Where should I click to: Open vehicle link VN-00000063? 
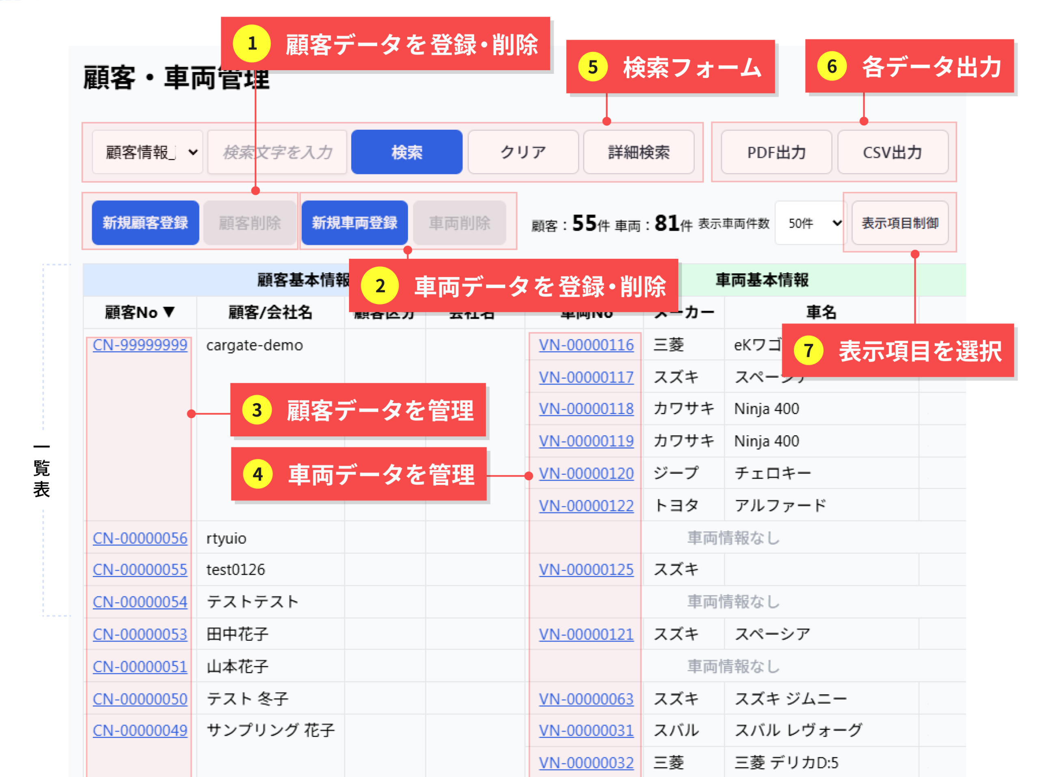click(x=586, y=699)
